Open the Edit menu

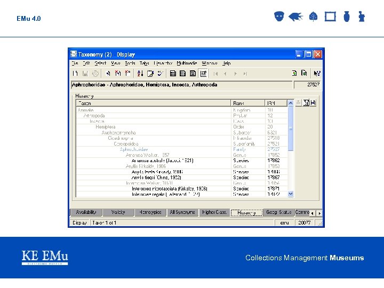(86, 63)
